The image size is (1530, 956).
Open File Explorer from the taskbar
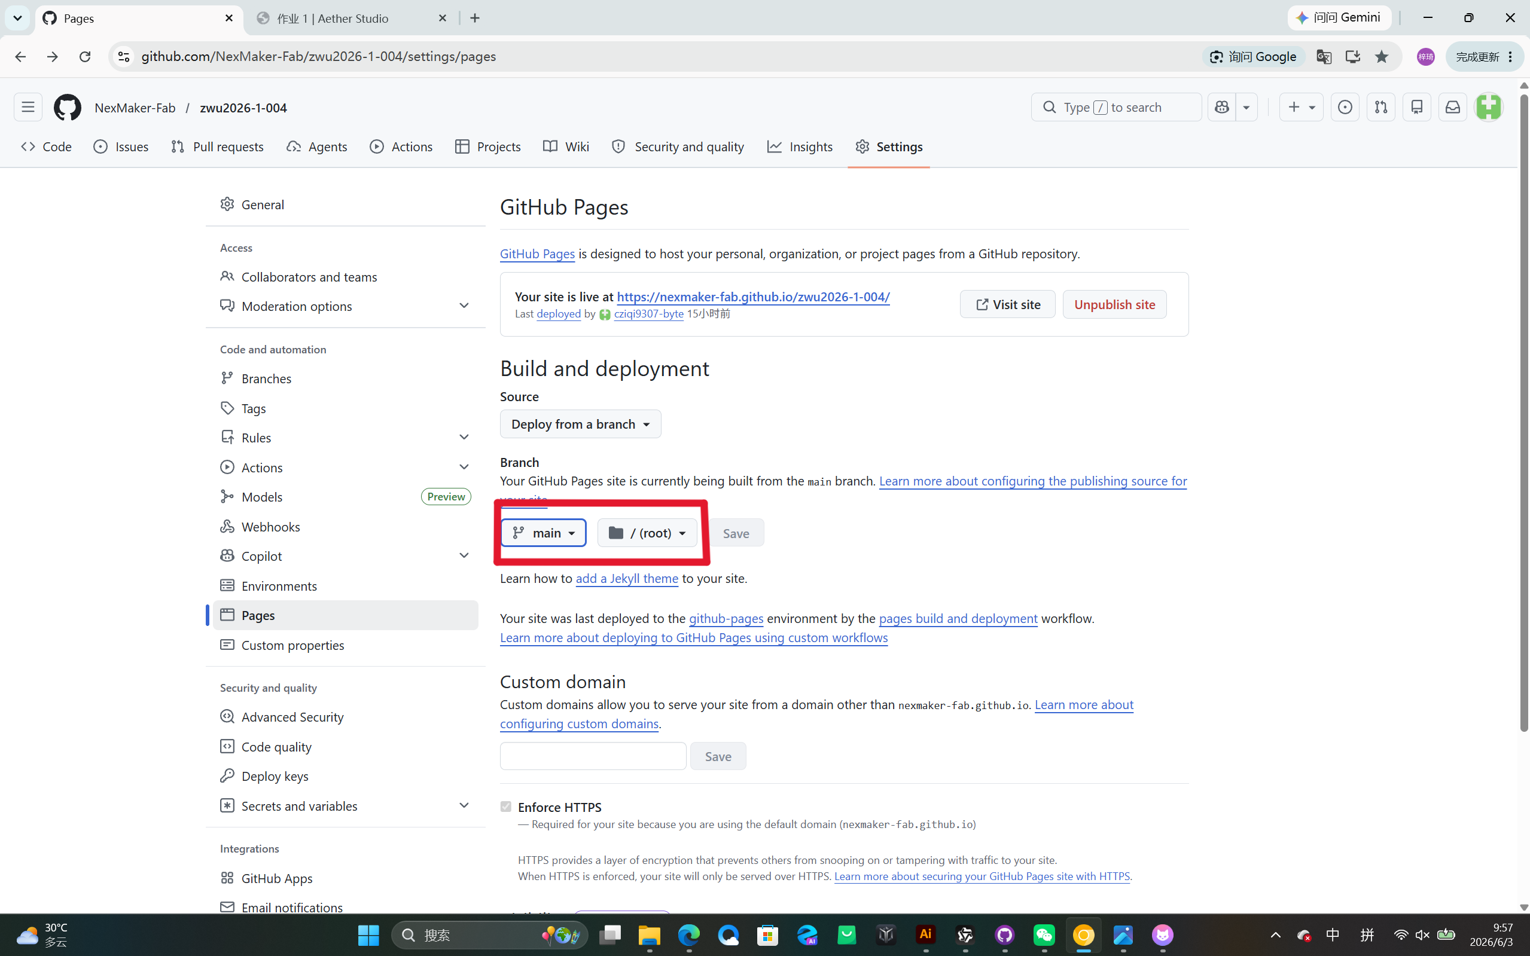(x=650, y=934)
